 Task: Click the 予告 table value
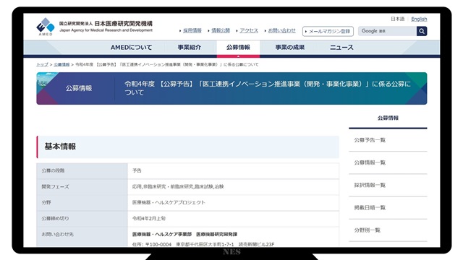[x=137, y=170]
